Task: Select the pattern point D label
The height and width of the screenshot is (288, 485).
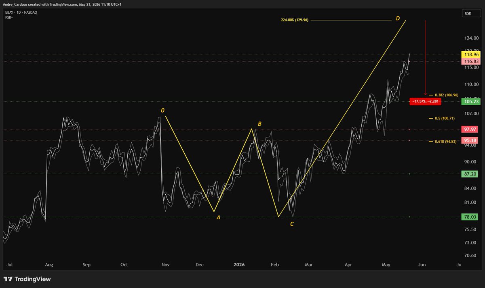Action: (x=398, y=19)
